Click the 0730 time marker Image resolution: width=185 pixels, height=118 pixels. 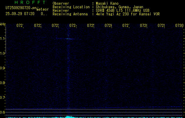tap(179, 26)
